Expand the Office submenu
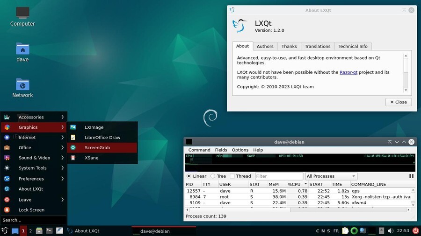 [34, 148]
